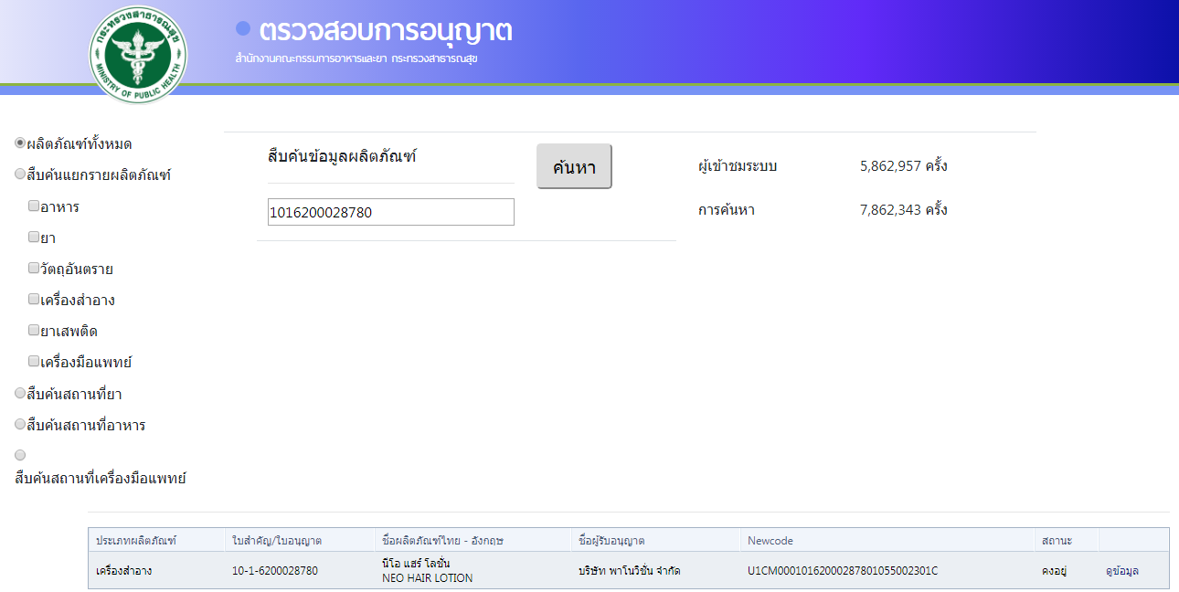Viewport: 1179px width, 592px height.
Task: Tick the ยา checkbox
Action: pyautogui.click(x=34, y=238)
